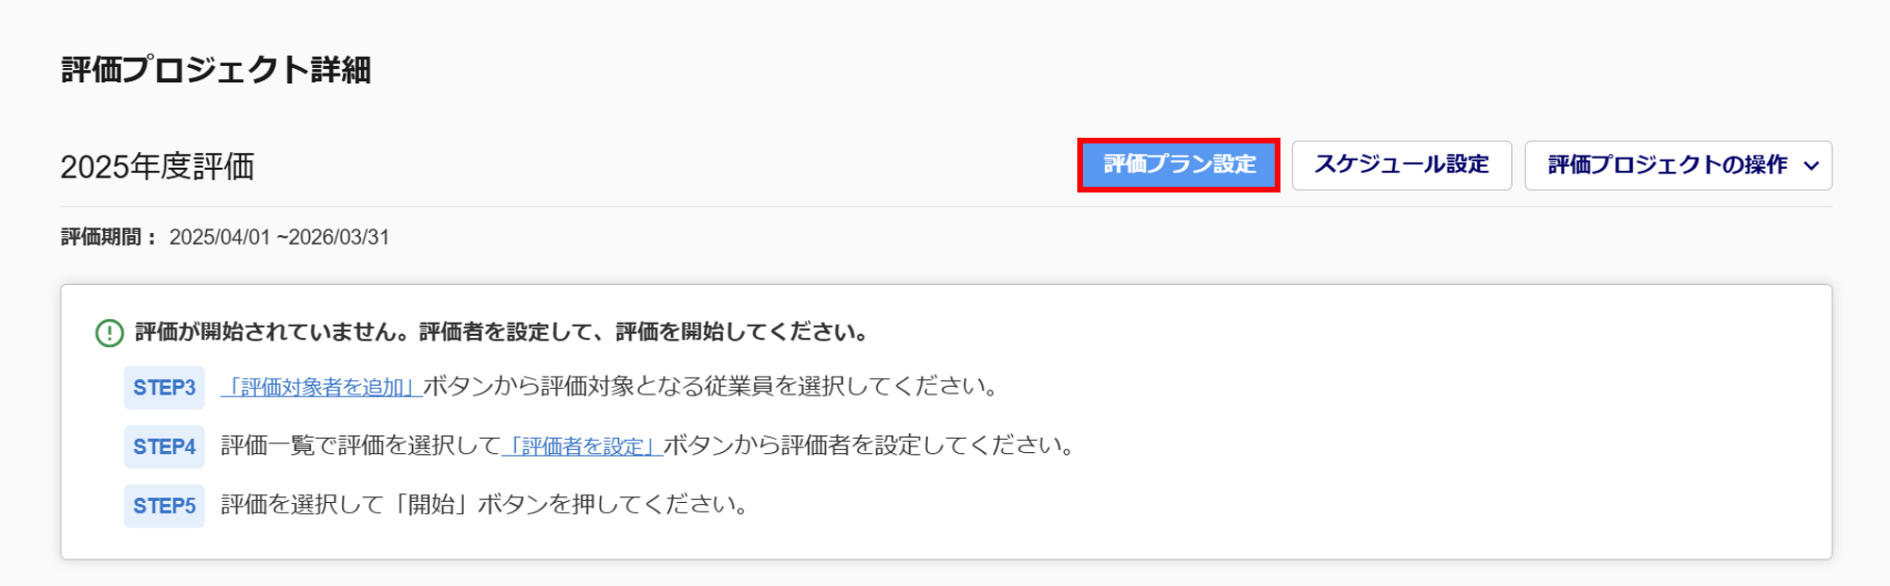Open スケジュール設定 button
Screen dimensions: 1890x586
point(1401,165)
